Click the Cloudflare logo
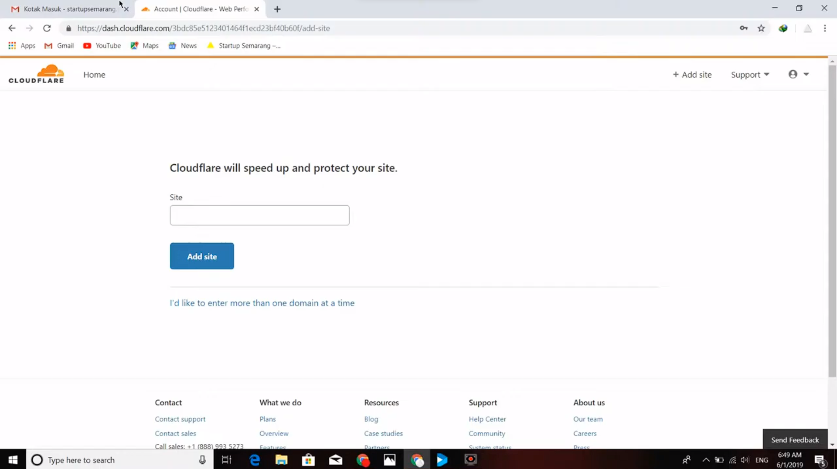This screenshot has height=469, width=837. [36, 74]
